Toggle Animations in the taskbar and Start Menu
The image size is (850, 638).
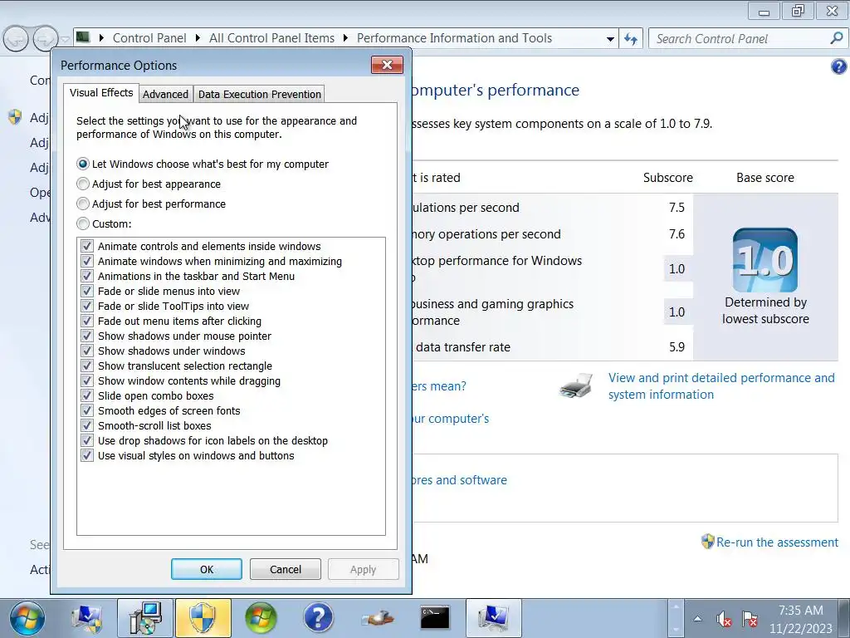click(86, 276)
